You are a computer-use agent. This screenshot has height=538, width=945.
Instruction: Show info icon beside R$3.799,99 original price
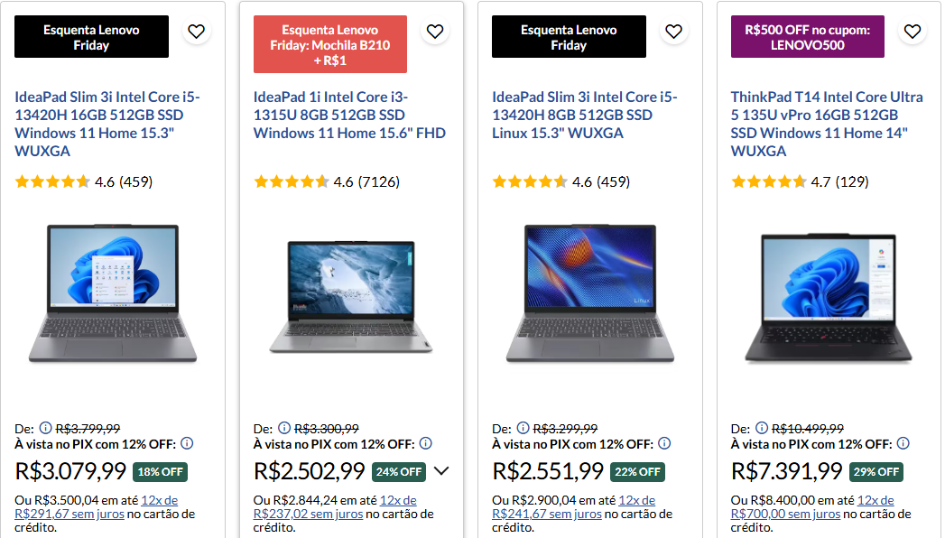[46, 429]
